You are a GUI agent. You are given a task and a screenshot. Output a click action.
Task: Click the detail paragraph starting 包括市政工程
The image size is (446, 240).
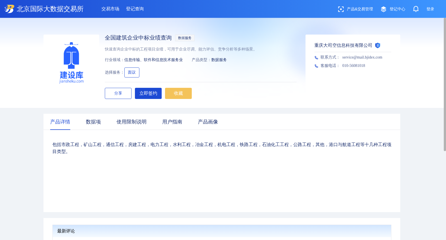click(x=222, y=148)
